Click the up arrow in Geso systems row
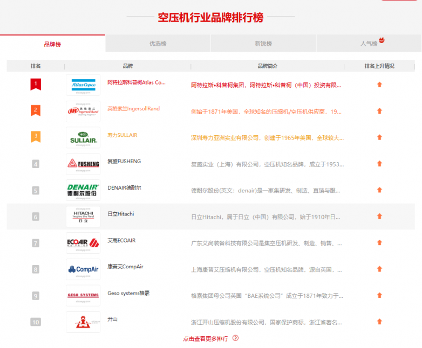 [379, 295]
